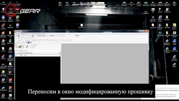Click the blue square view icon in top toolbar
Screen dimensions: 179x101
pos(33,36)
